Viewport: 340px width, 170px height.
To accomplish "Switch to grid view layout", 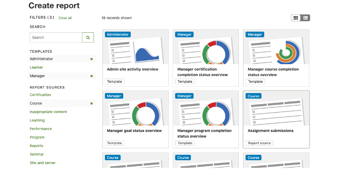I will pos(296,18).
